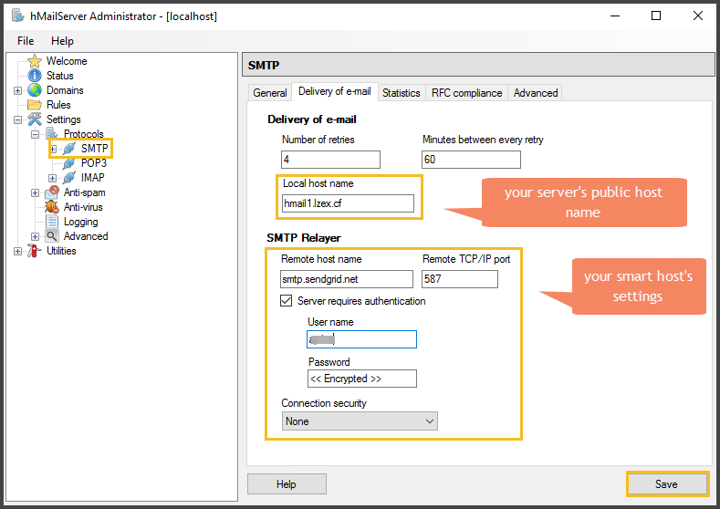Click the Status info icon
This screenshot has height=509, width=720.
[x=35, y=76]
